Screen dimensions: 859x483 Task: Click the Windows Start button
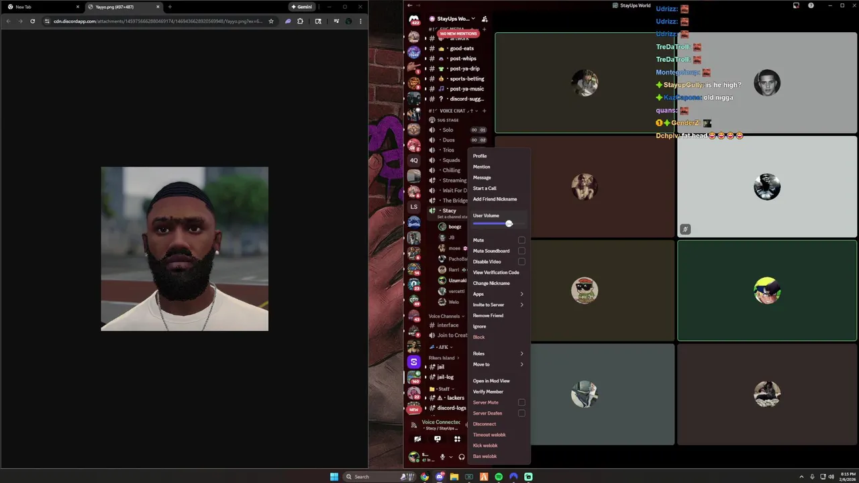pos(334,477)
